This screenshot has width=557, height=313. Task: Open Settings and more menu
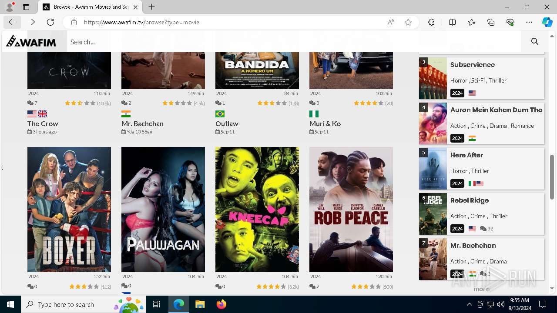(x=529, y=22)
